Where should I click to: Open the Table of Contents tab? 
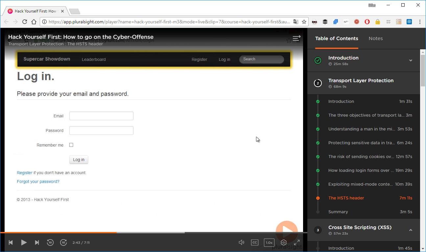(337, 38)
